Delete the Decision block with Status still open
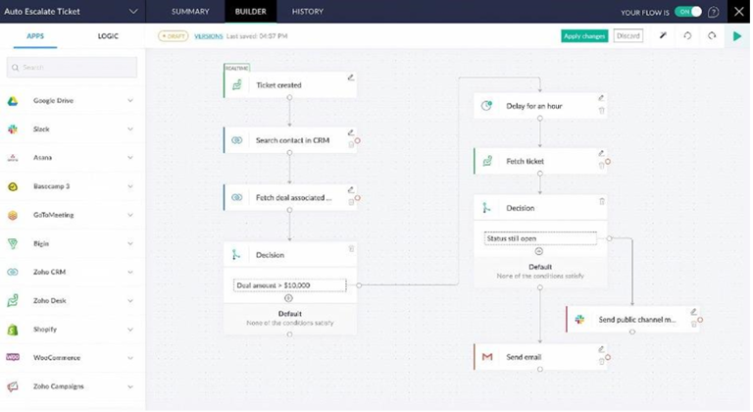 click(x=602, y=201)
